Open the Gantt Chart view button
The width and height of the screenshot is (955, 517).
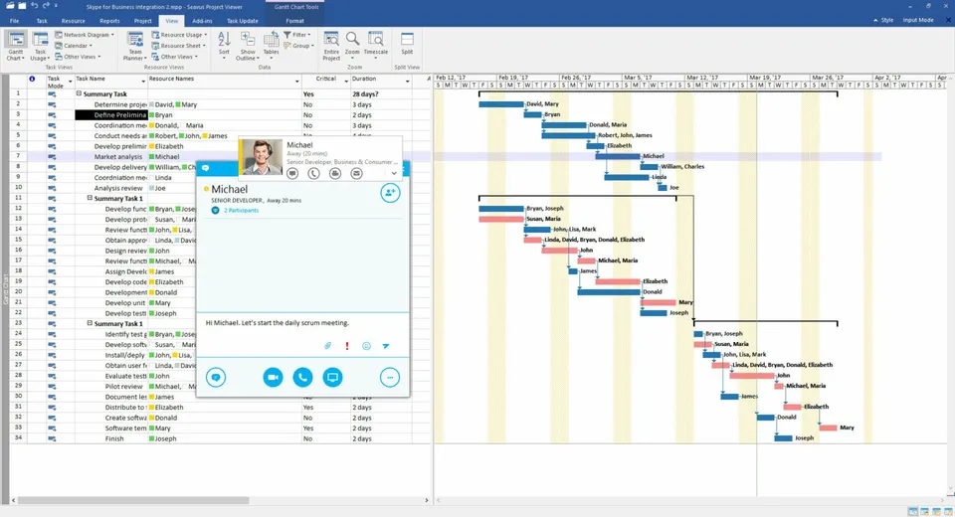tap(16, 47)
